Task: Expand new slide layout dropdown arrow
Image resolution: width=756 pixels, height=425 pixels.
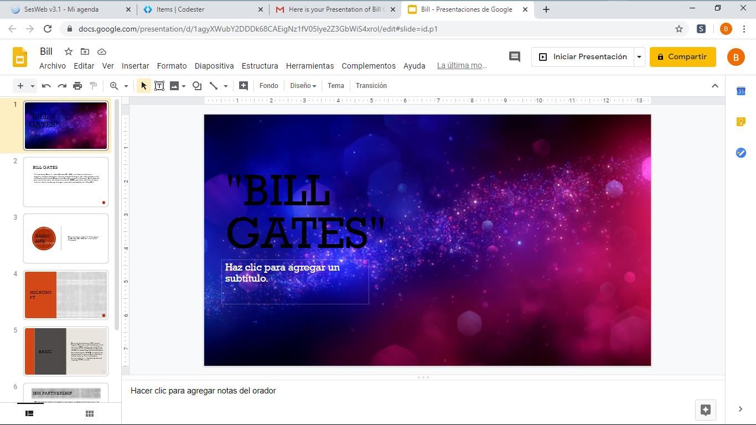Action: [x=33, y=86]
